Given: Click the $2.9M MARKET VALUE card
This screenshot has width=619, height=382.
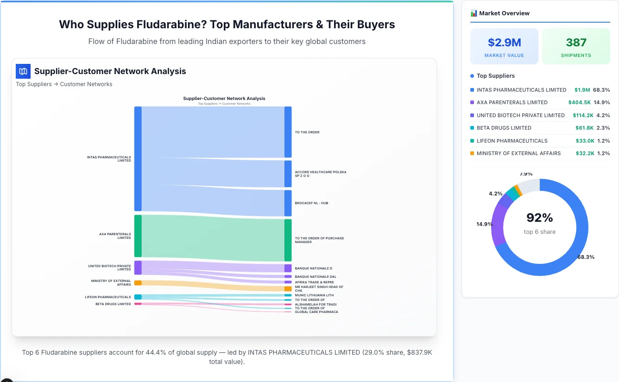Looking at the screenshot, I should (x=504, y=46).
